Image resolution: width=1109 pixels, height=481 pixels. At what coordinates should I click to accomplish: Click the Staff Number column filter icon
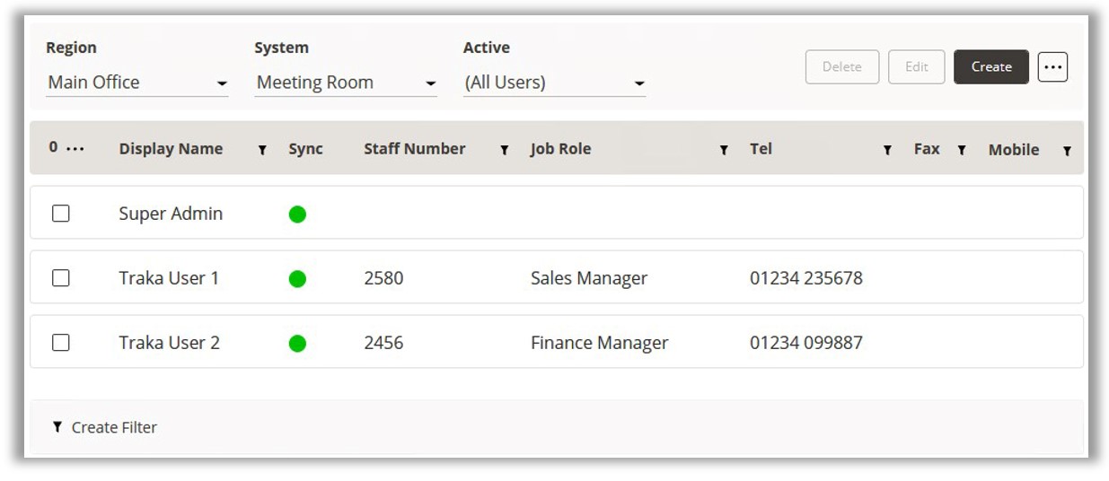tap(505, 151)
